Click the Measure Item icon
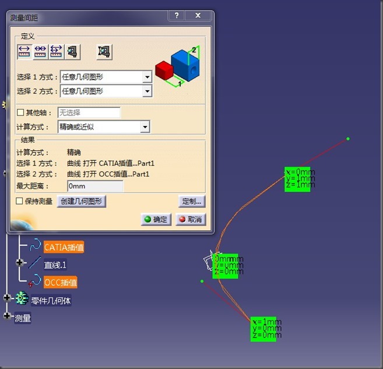The height and width of the screenshot is (369, 383). [73, 51]
